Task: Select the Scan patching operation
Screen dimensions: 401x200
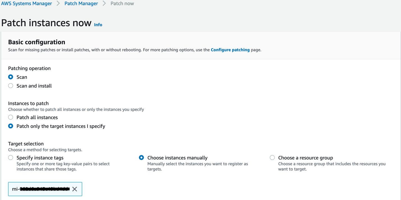Action: 10,77
